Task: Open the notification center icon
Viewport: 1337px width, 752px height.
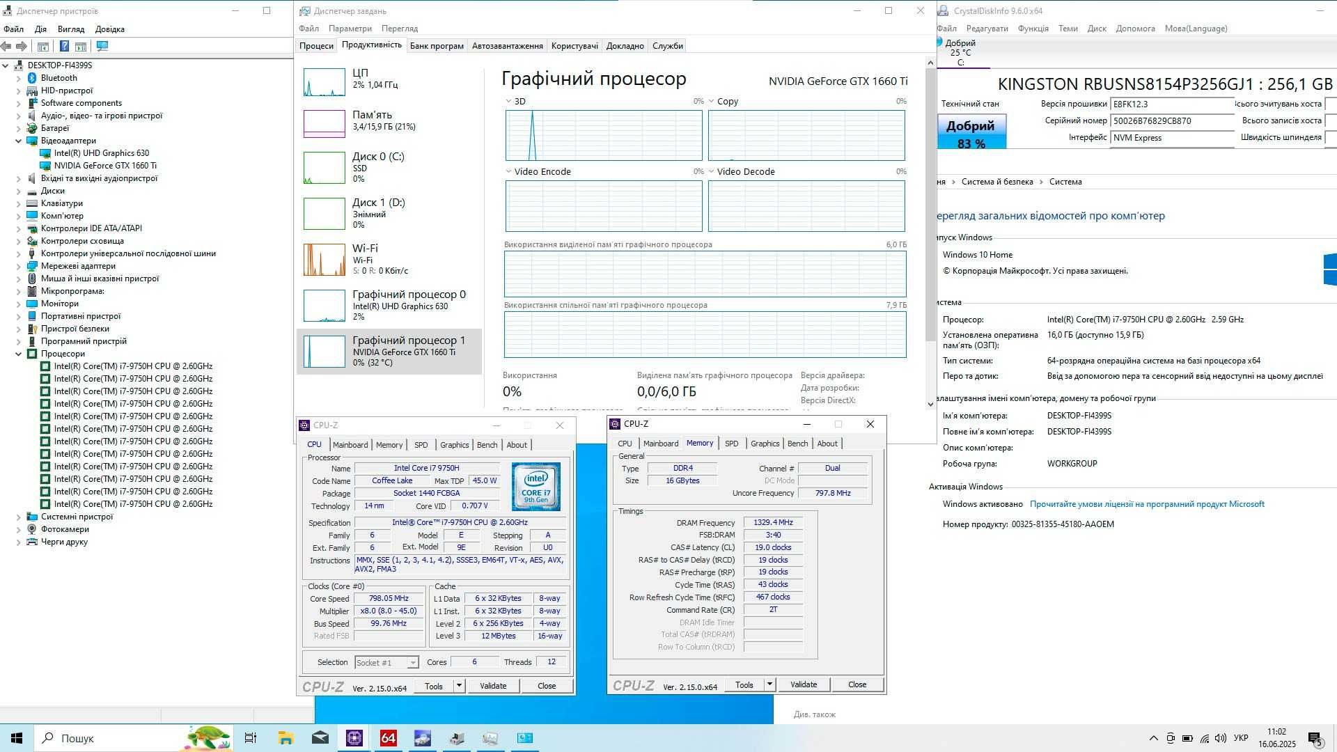Action: point(1315,739)
